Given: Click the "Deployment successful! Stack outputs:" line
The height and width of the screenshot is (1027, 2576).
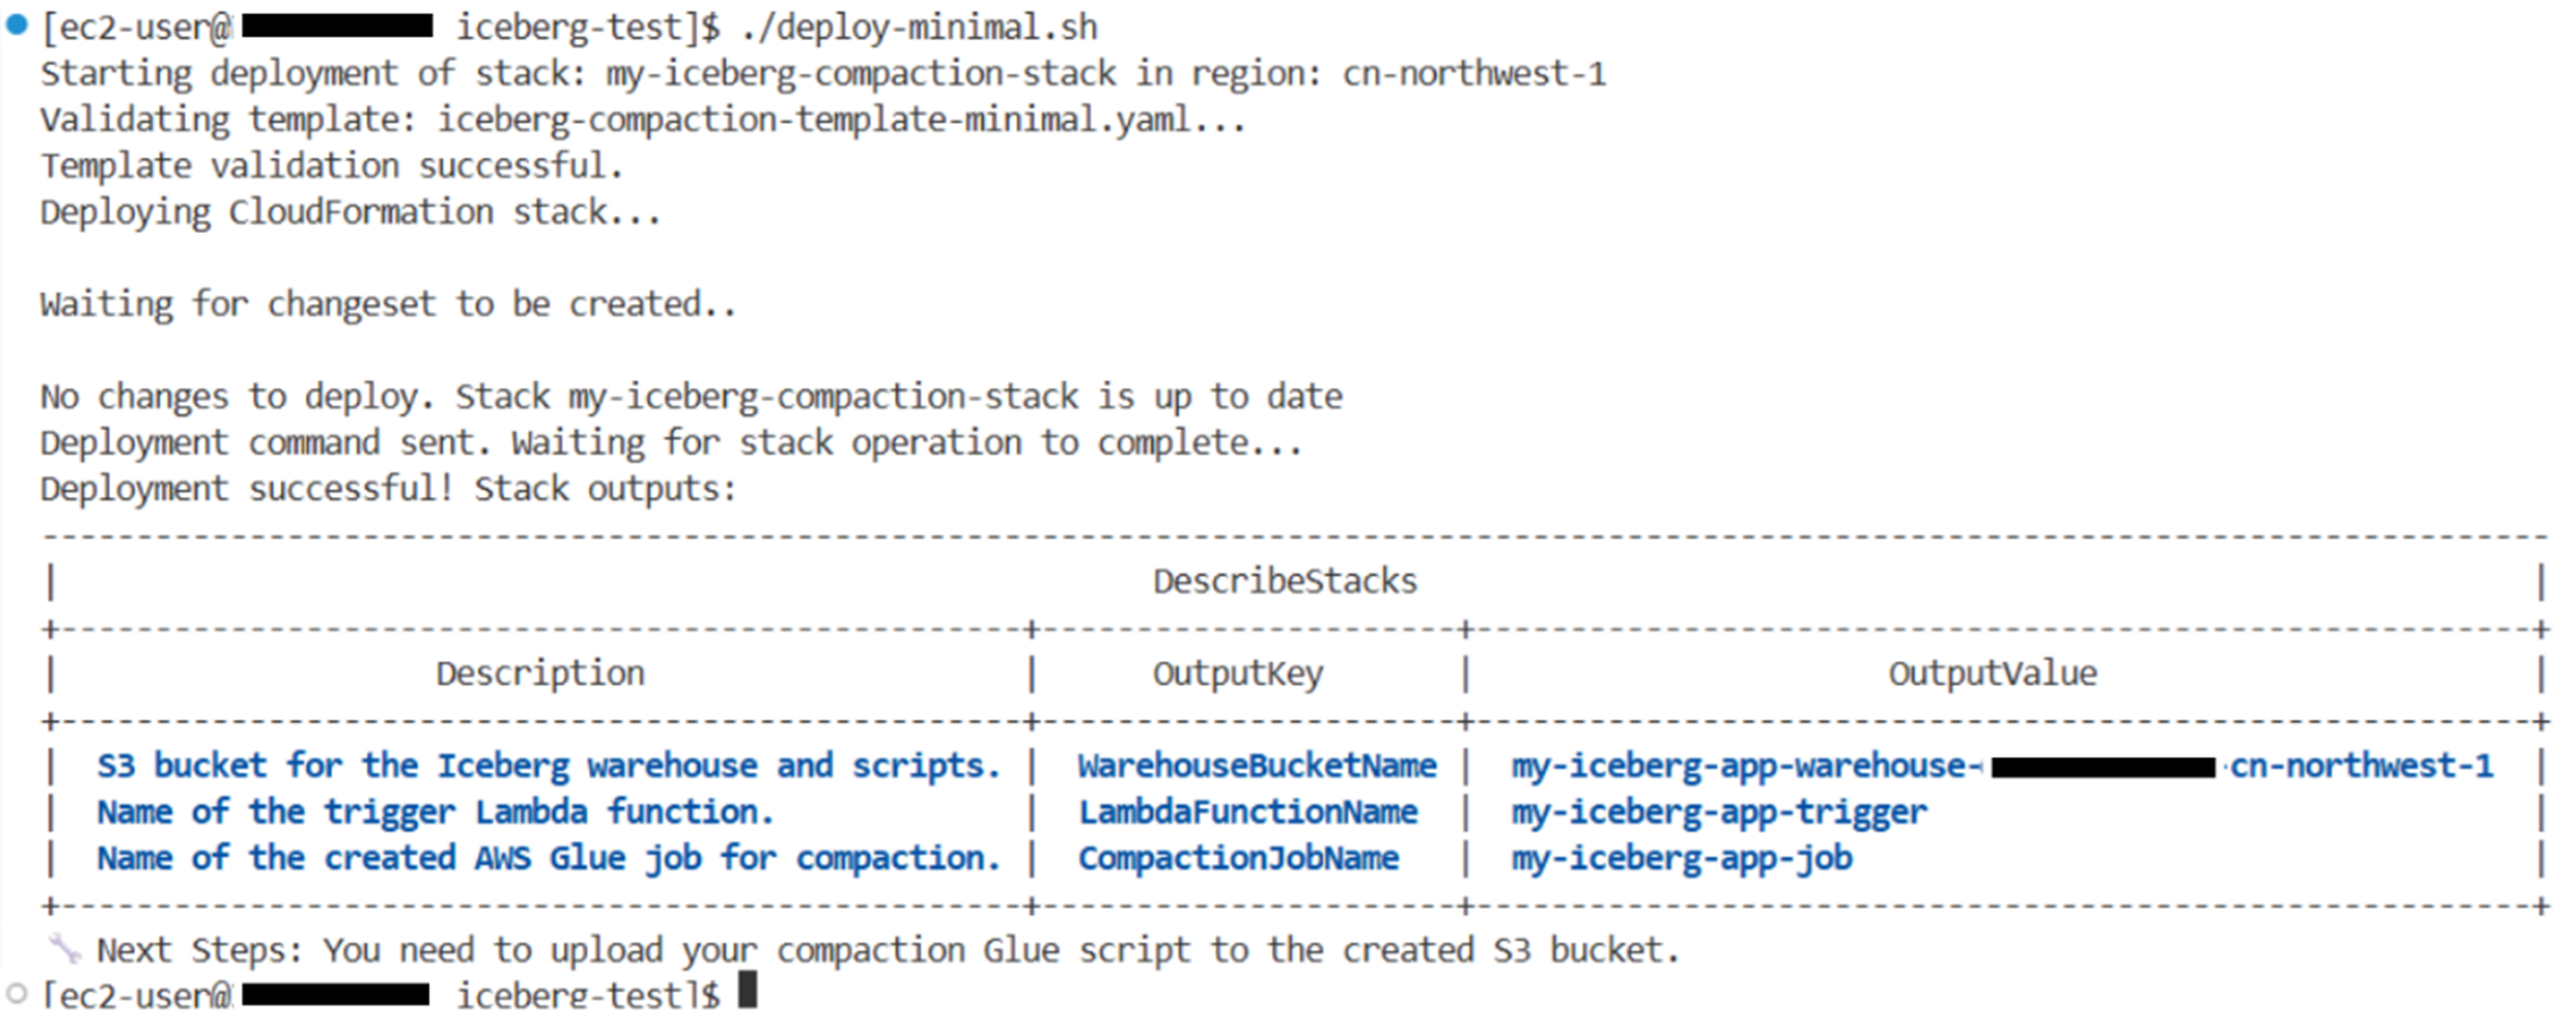Looking at the screenshot, I should [388, 489].
